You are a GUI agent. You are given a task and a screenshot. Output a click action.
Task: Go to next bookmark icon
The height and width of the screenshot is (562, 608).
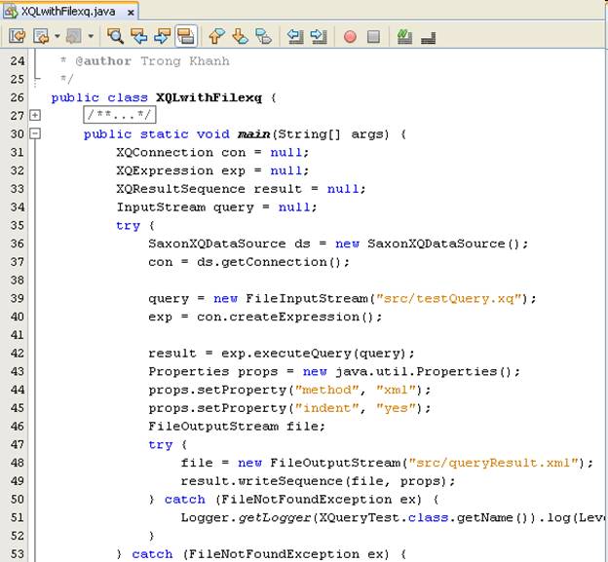241,36
